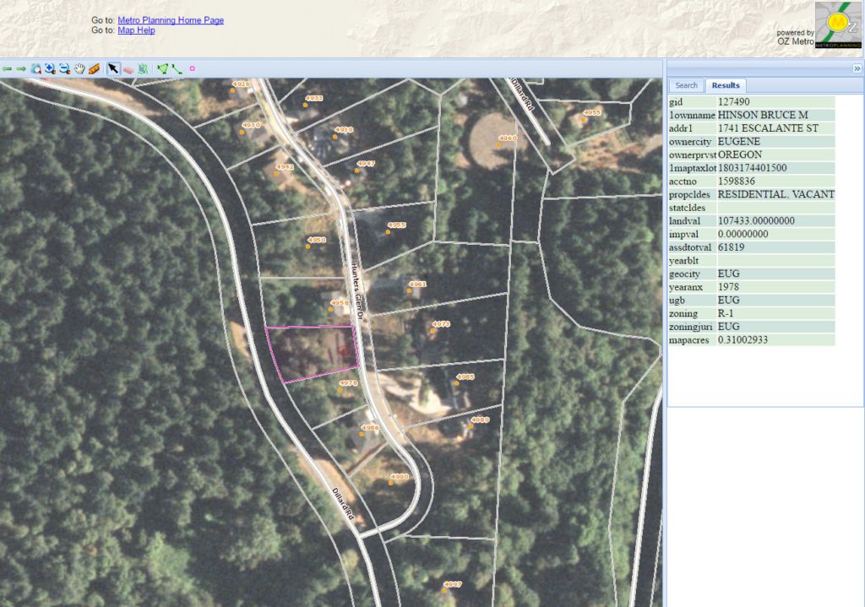Click the pink highlighted parcel on map

308,353
